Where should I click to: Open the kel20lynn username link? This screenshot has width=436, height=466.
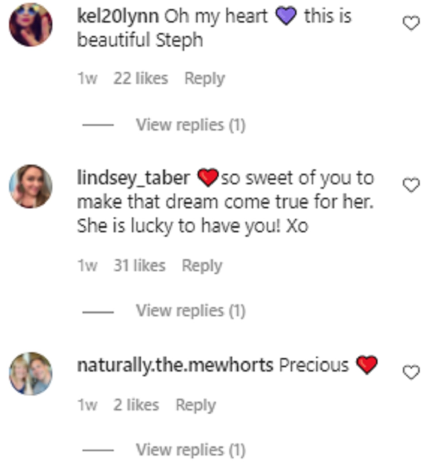tap(118, 16)
